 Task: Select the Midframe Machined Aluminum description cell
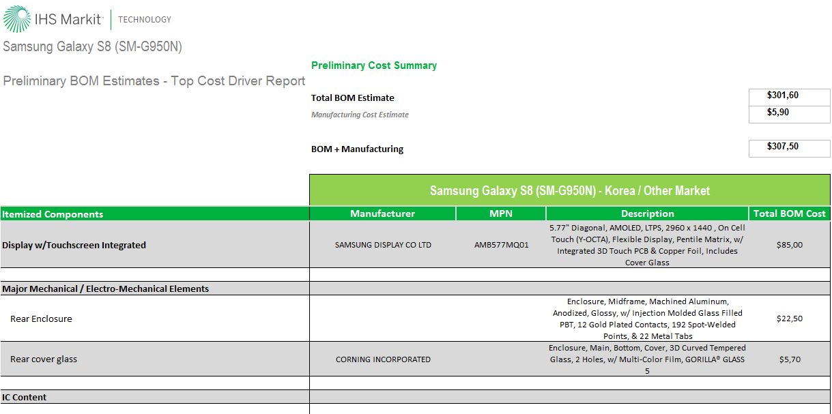(648, 319)
